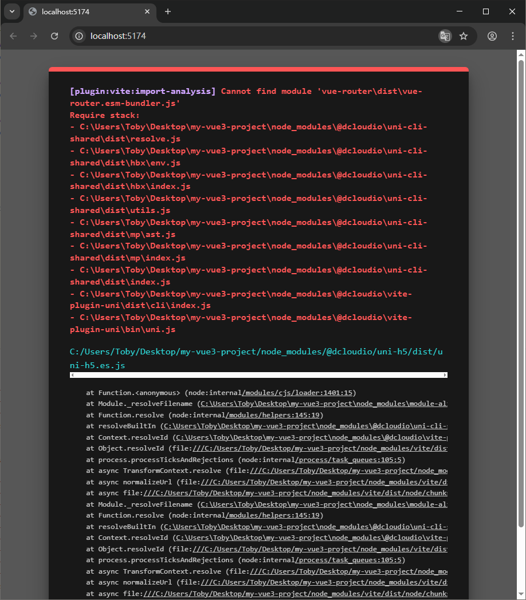Screen dimensions: 526x600
Task: Reload the localhost page
Action: (54, 36)
